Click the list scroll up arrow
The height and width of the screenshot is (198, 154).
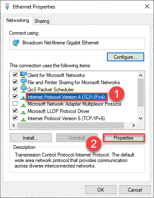click(140, 75)
